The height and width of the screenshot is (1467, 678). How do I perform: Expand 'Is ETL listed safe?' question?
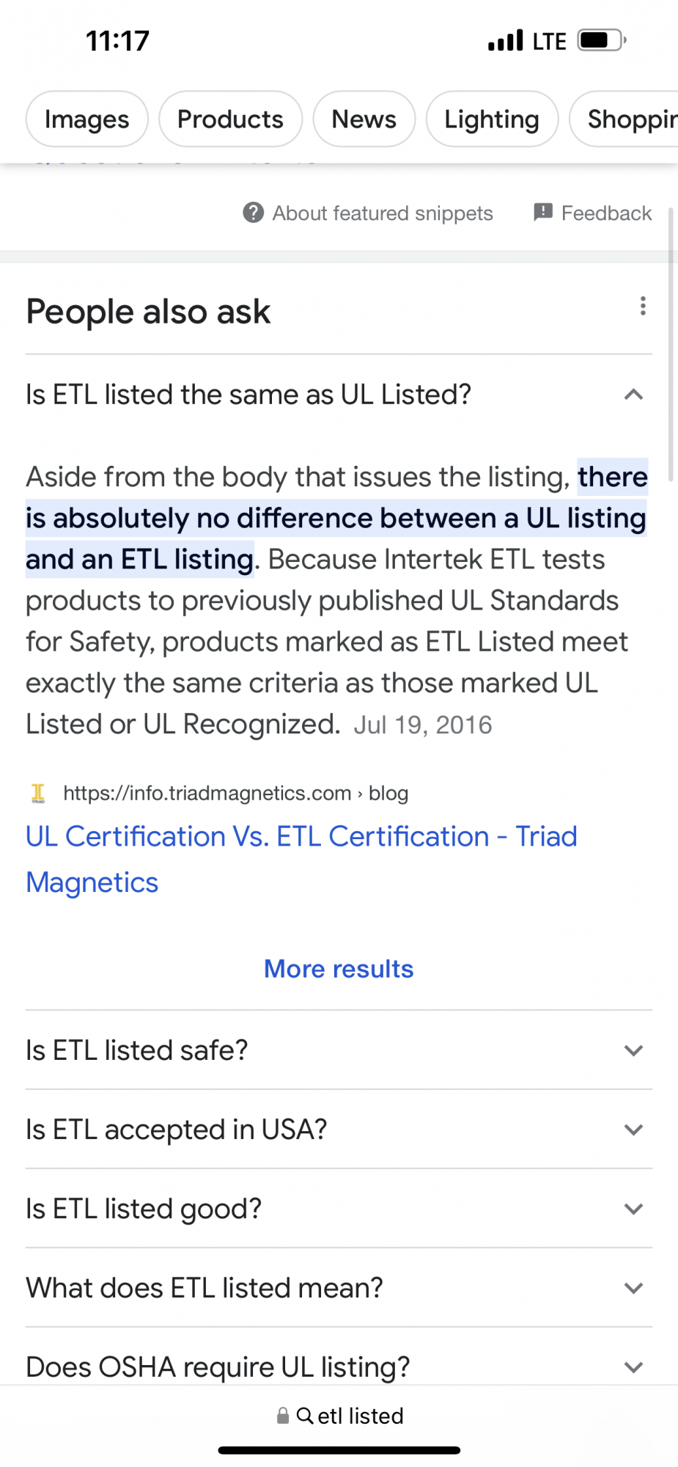pos(339,1050)
